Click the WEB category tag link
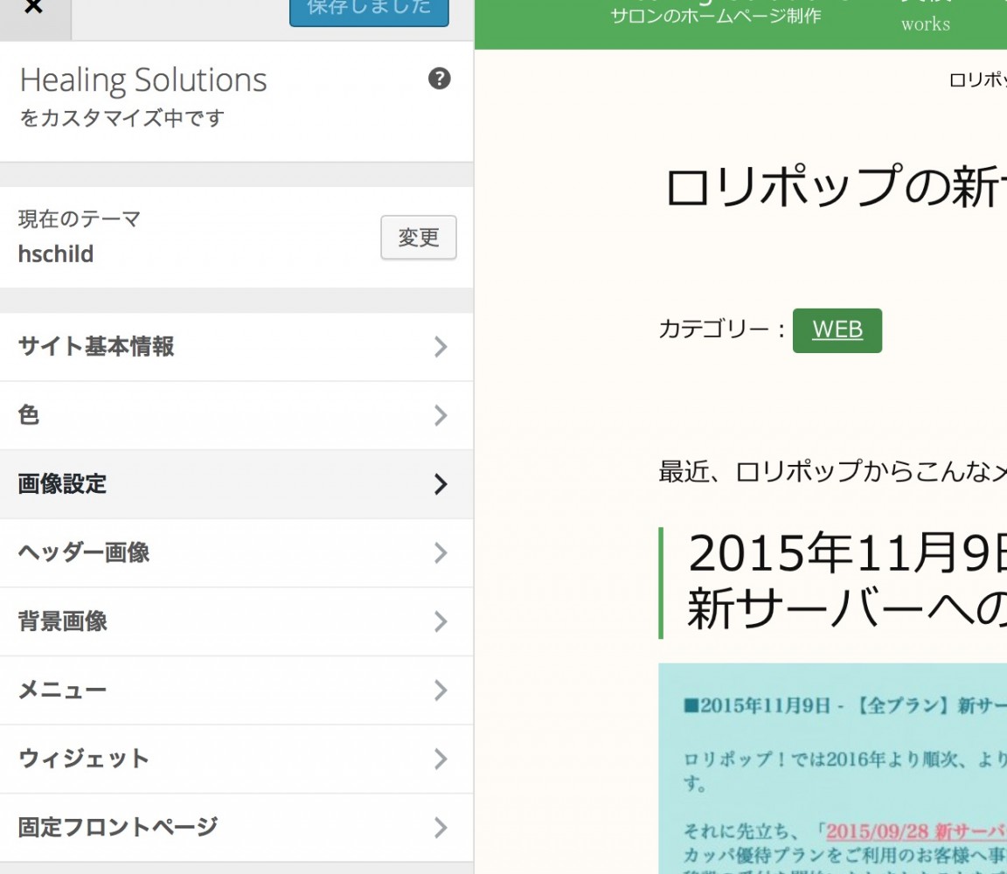Image resolution: width=1007 pixels, height=874 pixels. click(x=837, y=330)
